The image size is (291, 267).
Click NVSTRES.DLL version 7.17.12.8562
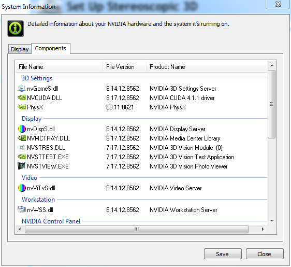pyautogui.click(x=123, y=148)
